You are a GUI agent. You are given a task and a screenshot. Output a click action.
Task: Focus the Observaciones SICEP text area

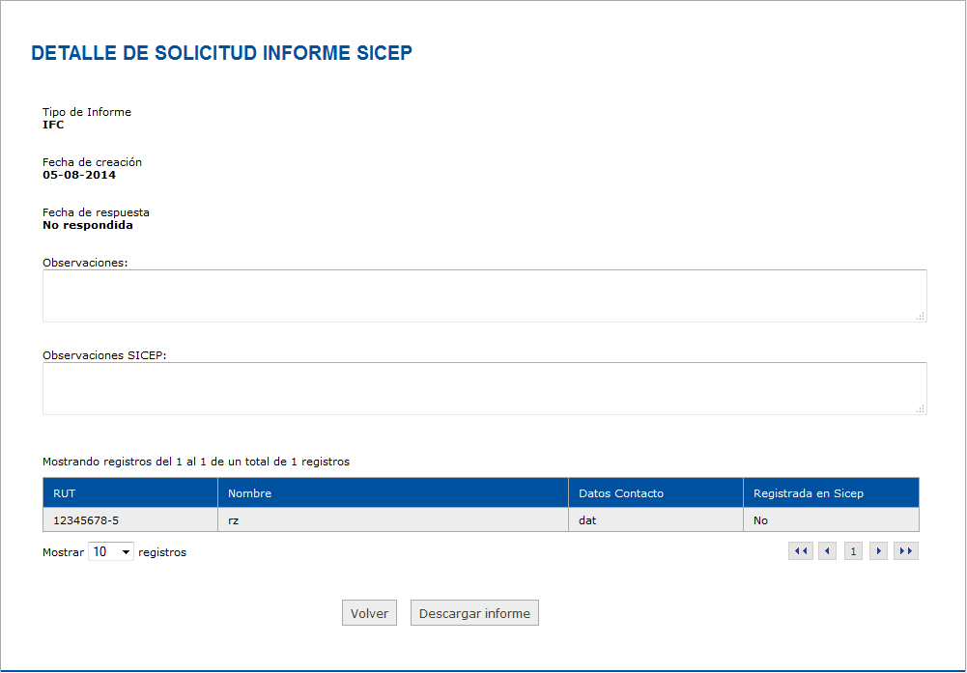click(484, 388)
